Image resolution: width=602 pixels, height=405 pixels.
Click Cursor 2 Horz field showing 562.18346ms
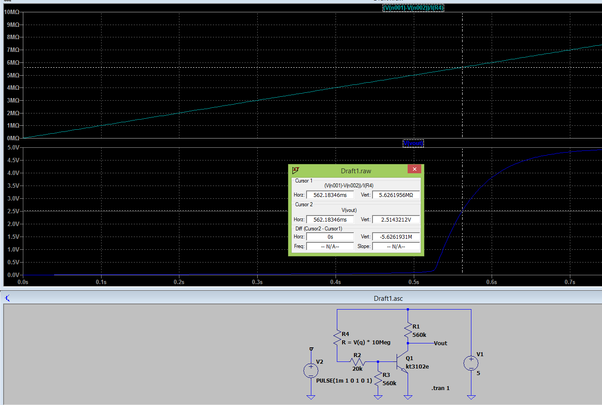(x=330, y=219)
